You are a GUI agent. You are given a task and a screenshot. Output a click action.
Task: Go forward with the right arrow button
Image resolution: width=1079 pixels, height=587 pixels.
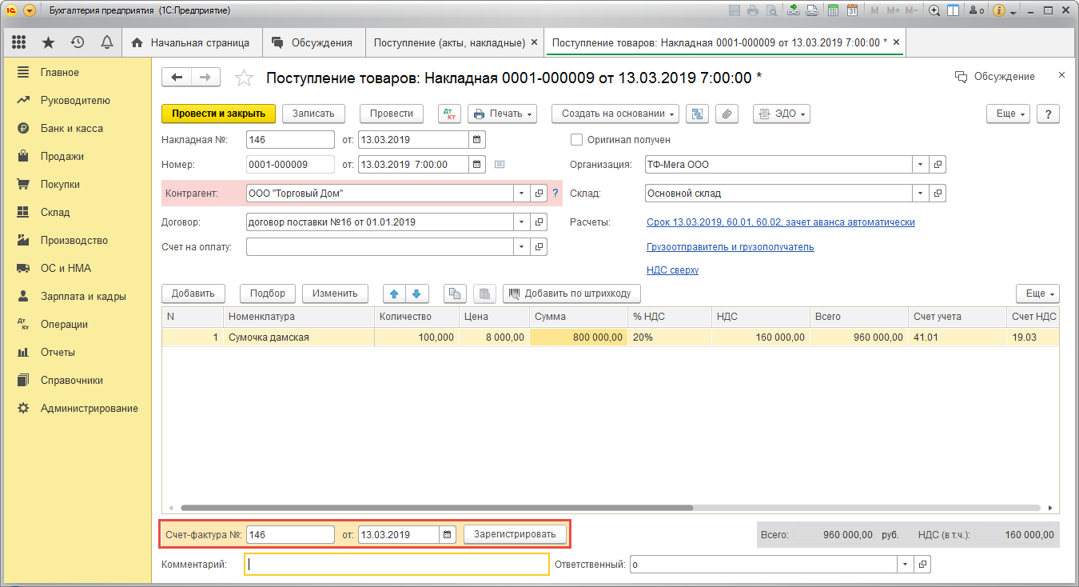[x=205, y=77]
